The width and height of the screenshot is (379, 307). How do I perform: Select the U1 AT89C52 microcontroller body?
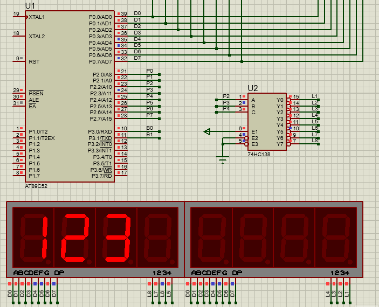[x=70, y=96]
